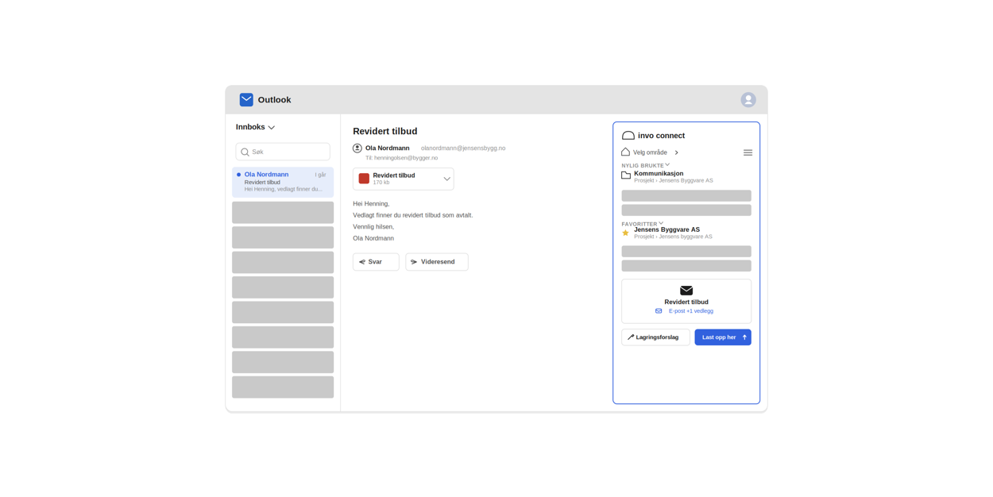Viewport: 993px width, 497px height.
Task: Click the Outlook envelope logo icon
Action: click(246, 100)
